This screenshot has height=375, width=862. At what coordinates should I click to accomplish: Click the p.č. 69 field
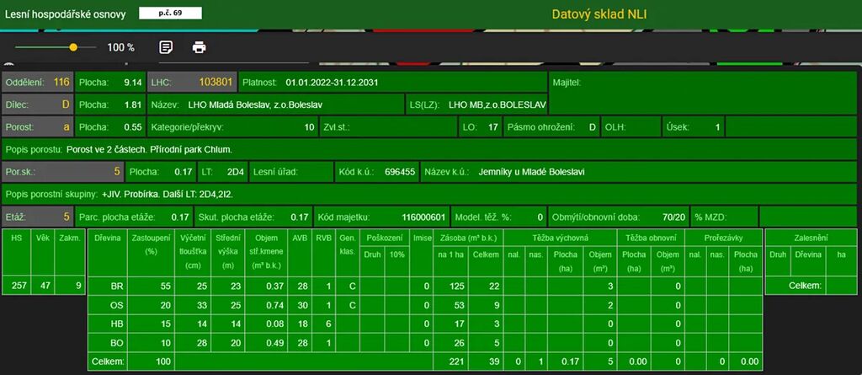point(170,13)
